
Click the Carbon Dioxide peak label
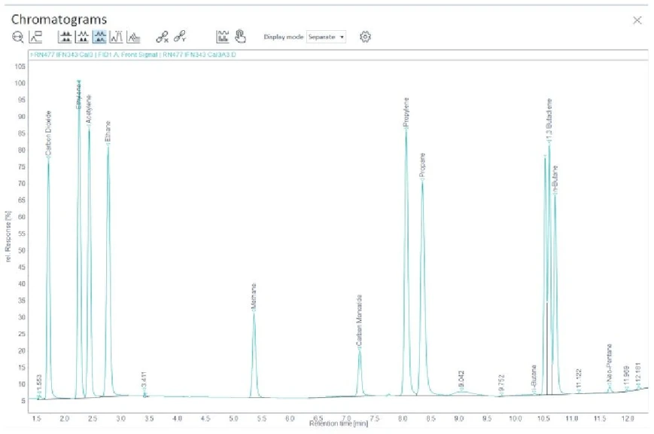(x=48, y=134)
